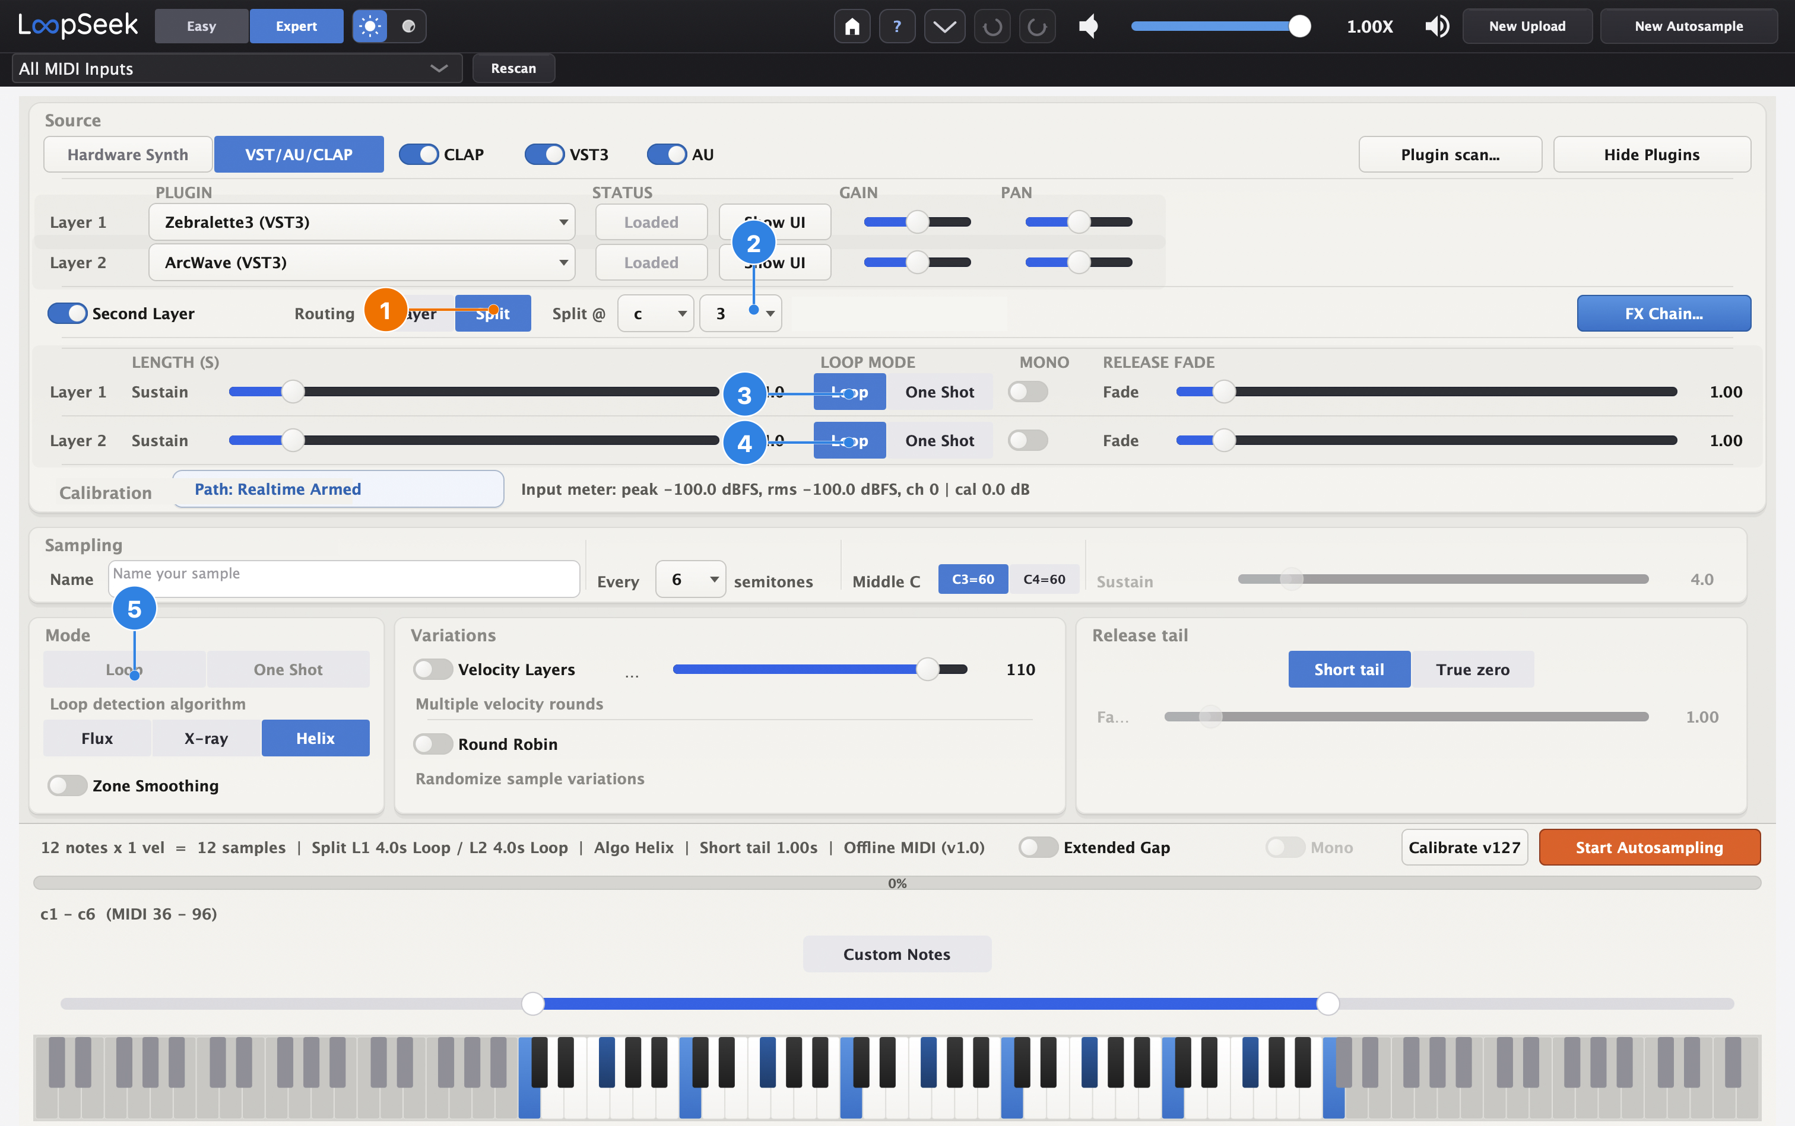Toggle the AU plugin format switch
This screenshot has height=1126, width=1795.
[667, 155]
